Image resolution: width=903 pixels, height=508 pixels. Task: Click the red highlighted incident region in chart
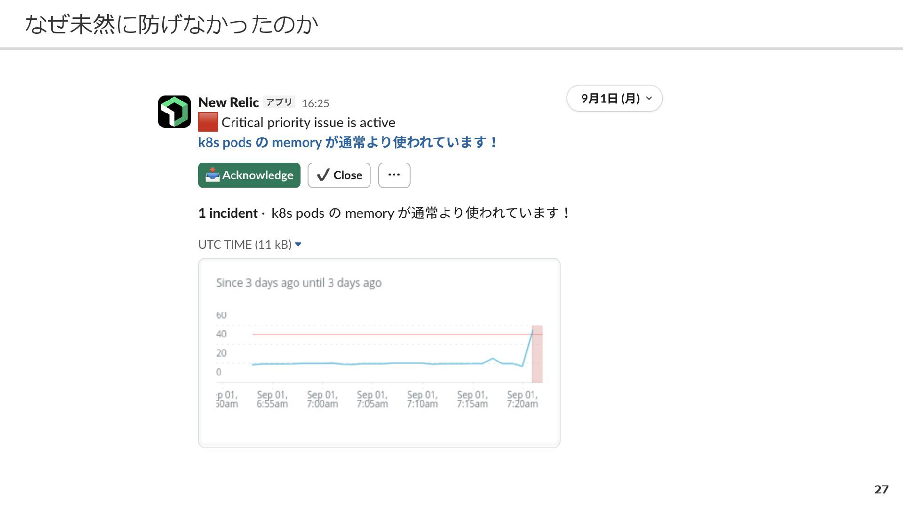tap(537, 354)
